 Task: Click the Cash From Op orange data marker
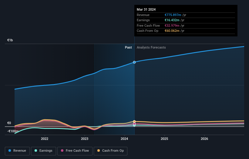134,121
